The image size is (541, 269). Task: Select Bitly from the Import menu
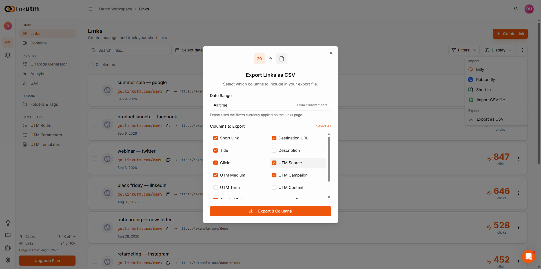[496, 69]
